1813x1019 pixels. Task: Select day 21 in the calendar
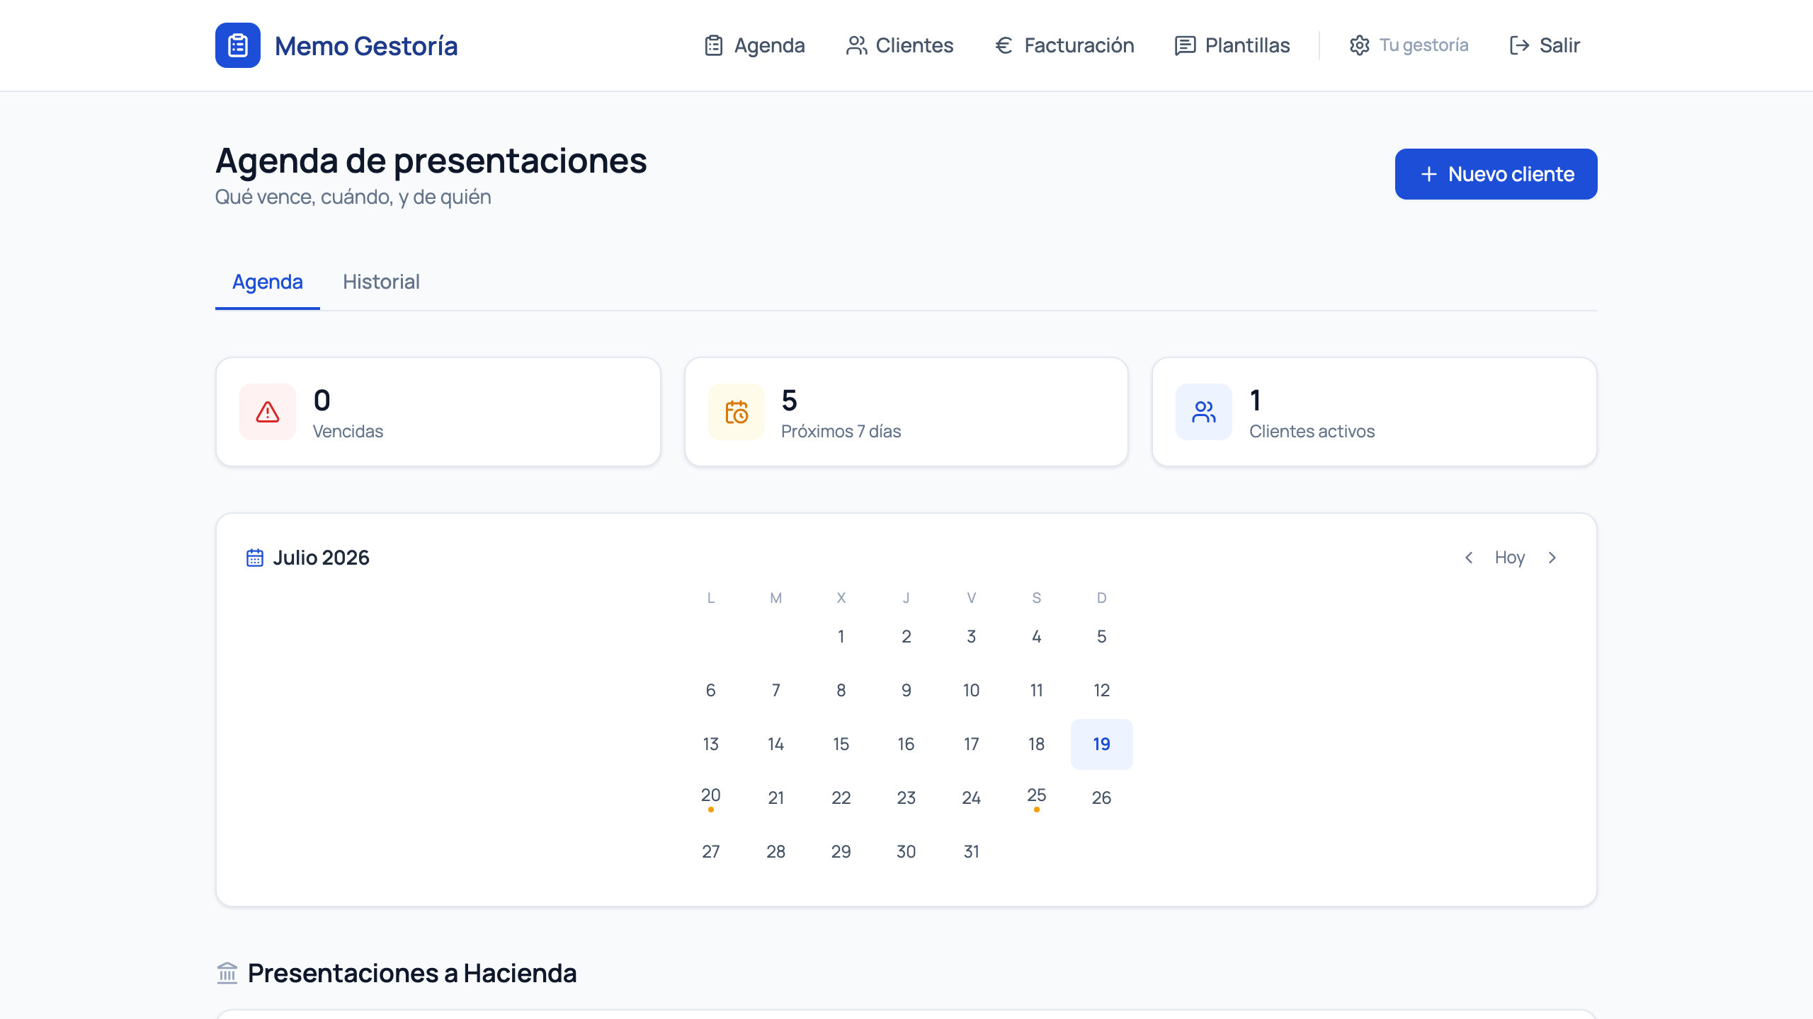(776, 798)
